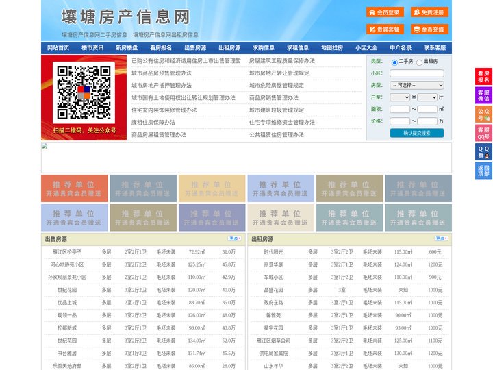This screenshot has width=493, height=370.
Task: Focus the minimum 价格 input field
Action: [x=400, y=121]
